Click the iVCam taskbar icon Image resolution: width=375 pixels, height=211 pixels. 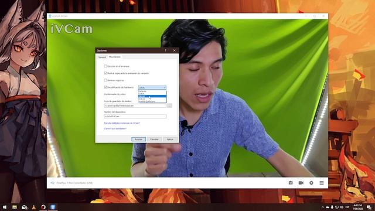[x=53, y=207]
